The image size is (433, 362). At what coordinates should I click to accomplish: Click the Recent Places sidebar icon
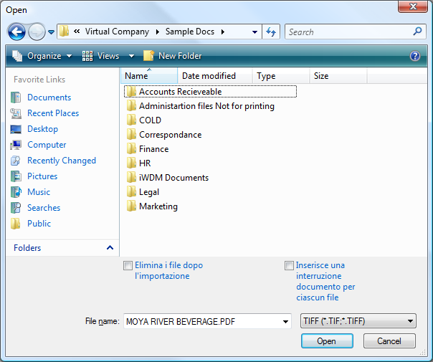coord(16,113)
